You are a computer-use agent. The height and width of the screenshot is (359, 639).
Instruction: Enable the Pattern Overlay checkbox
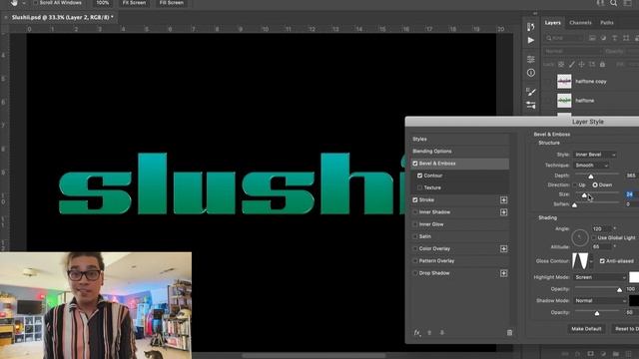[x=415, y=261]
